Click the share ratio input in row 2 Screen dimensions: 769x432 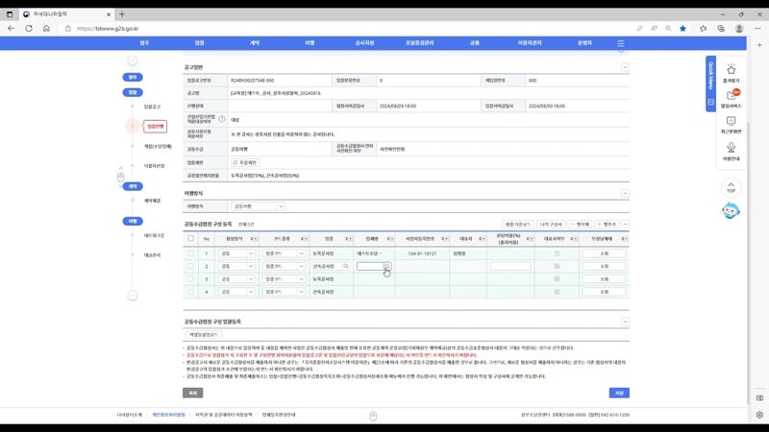(510, 266)
